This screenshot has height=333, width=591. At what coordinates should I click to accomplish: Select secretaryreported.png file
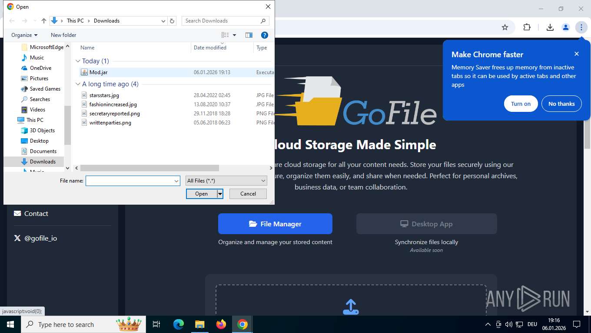114,114
